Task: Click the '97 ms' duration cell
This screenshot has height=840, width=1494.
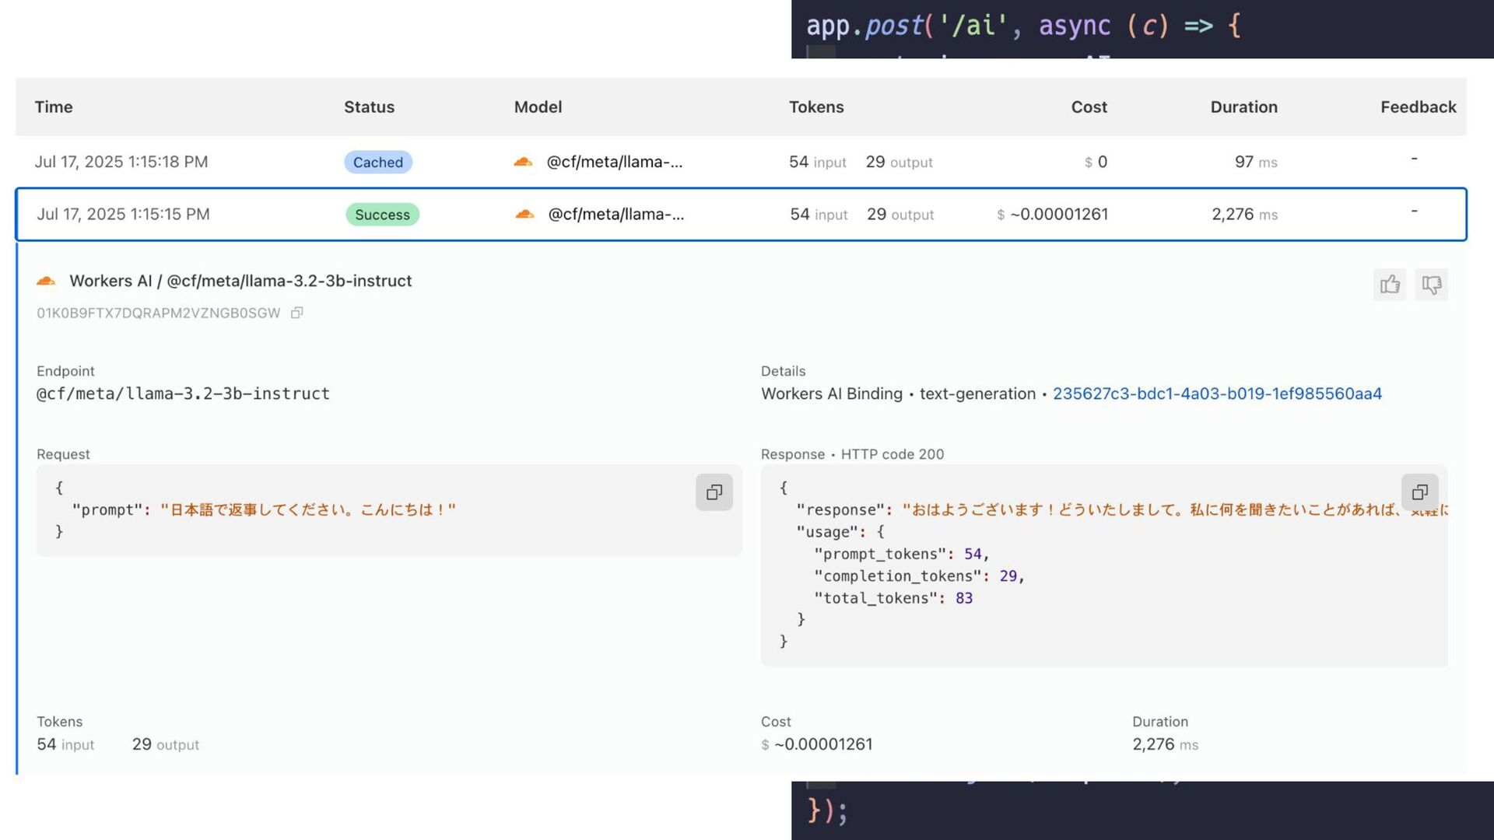Action: pyautogui.click(x=1256, y=162)
